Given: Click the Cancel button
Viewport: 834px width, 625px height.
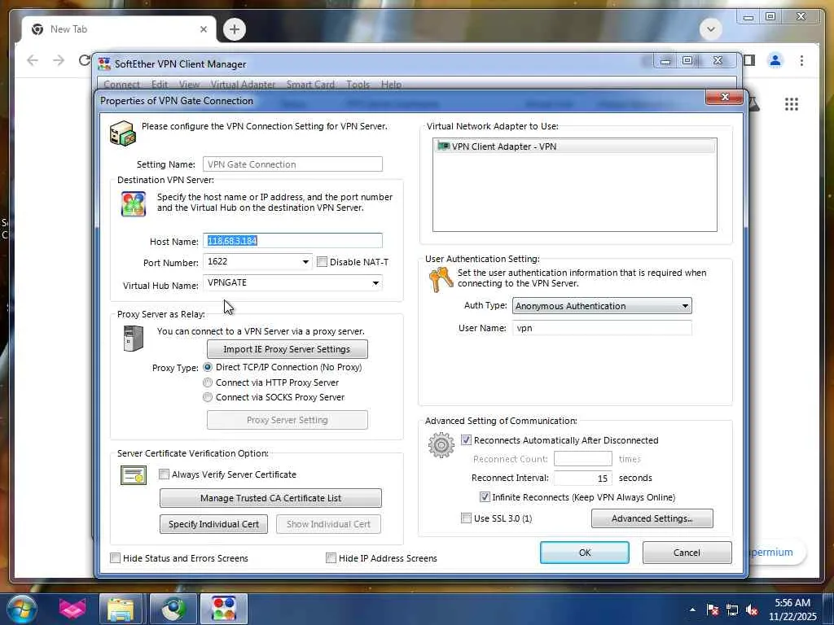Looking at the screenshot, I should pyautogui.click(x=687, y=553).
